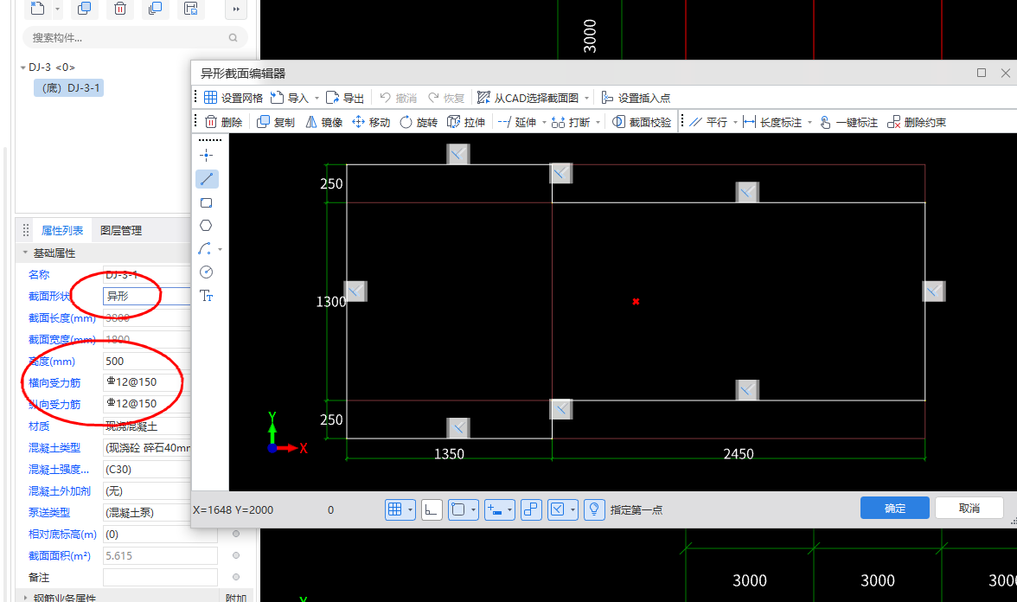1017x602 pixels.
Task: Open dropdown arrow next to 延伸
Action: 544,122
